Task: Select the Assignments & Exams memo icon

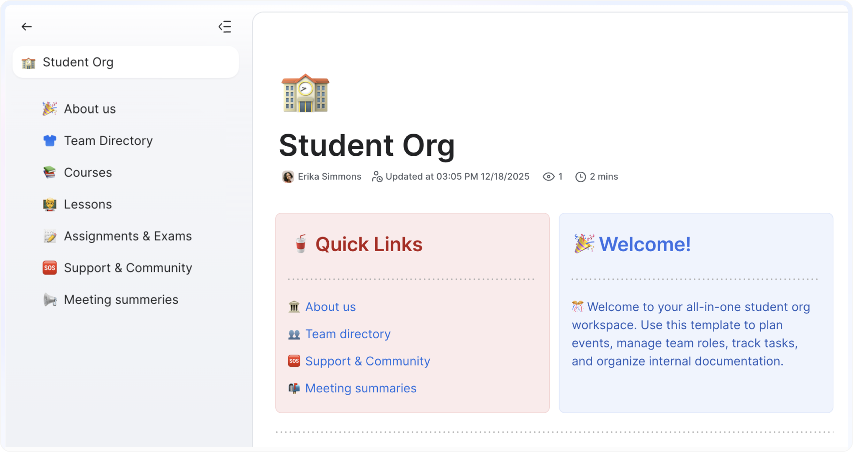Action: (50, 236)
